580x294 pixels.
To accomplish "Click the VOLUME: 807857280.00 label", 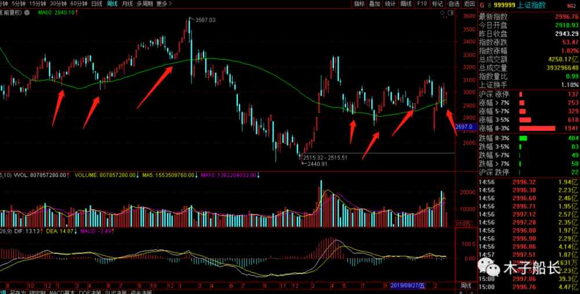I will tap(106, 175).
